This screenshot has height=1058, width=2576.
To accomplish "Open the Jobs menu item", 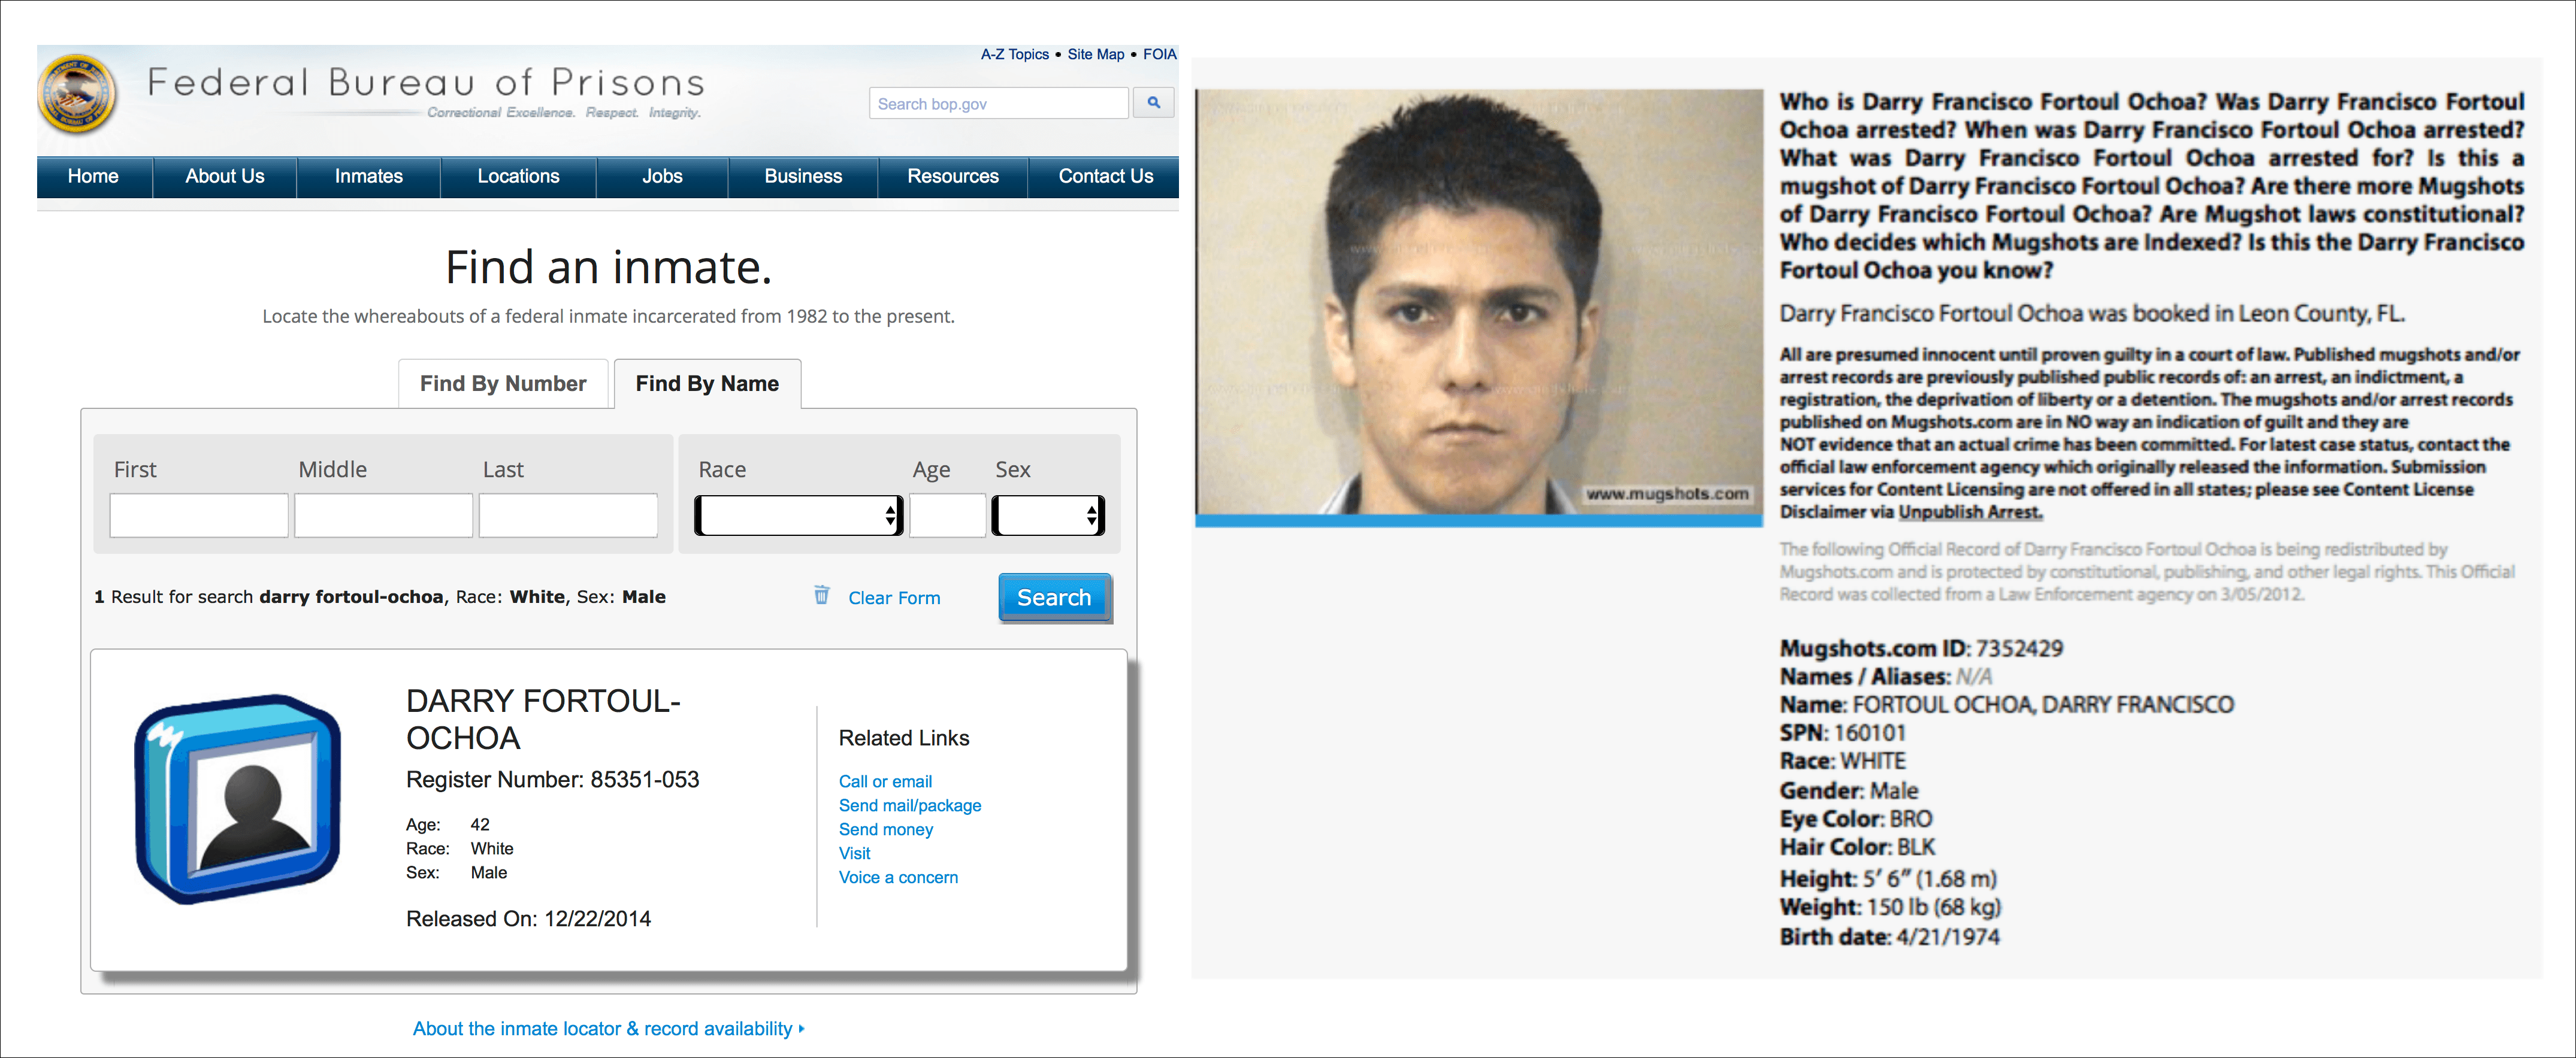I will tap(662, 177).
